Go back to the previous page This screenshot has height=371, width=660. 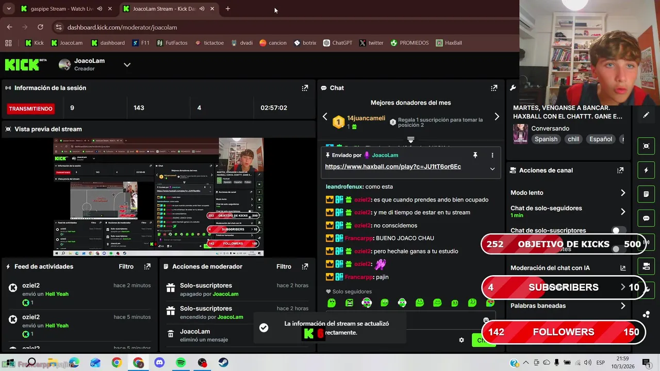click(9, 27)
